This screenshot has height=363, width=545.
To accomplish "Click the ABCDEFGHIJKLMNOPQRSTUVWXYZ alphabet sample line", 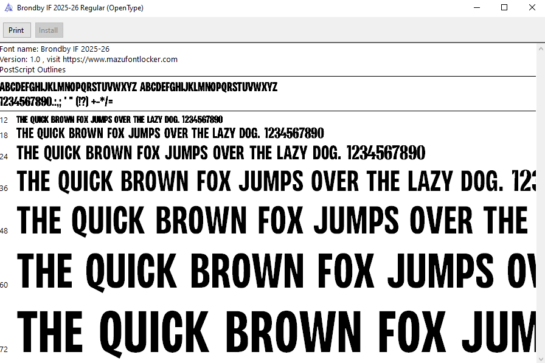I will [139, 87].
